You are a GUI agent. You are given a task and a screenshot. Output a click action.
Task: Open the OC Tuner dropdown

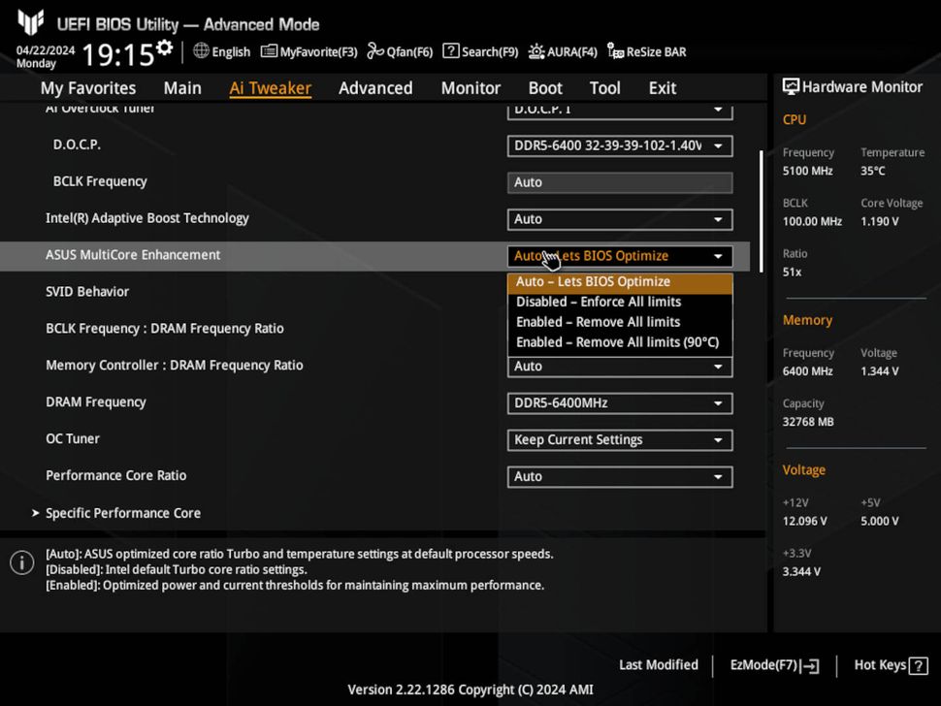619,440
